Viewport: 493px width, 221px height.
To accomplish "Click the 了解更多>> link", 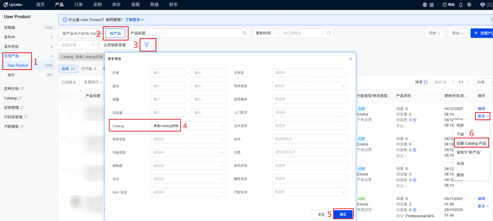I will 135,20.
